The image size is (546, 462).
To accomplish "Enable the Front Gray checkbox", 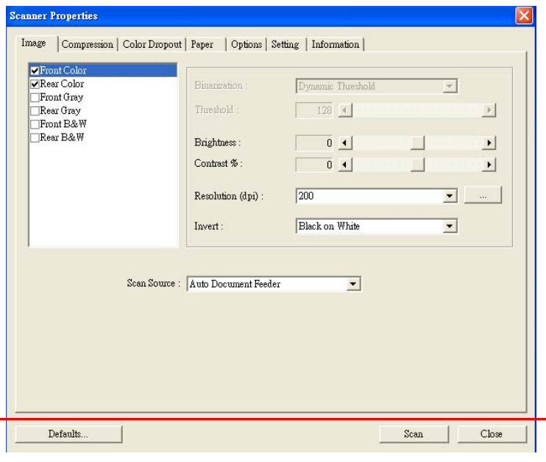I will [x=35, y=98].
